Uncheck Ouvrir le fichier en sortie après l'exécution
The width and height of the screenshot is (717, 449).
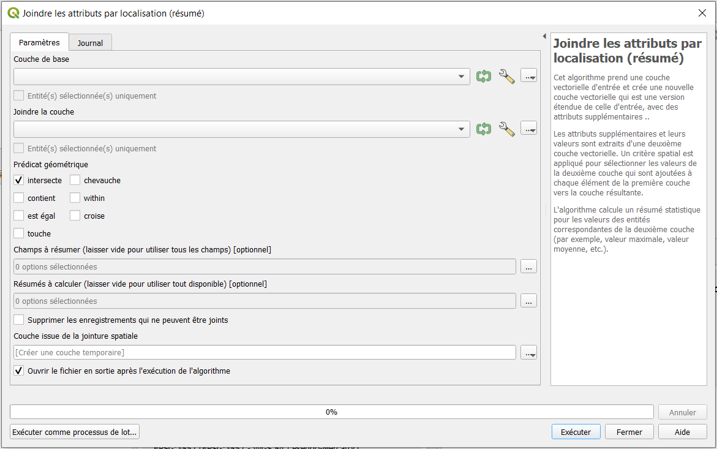click(x=19, y=371)
